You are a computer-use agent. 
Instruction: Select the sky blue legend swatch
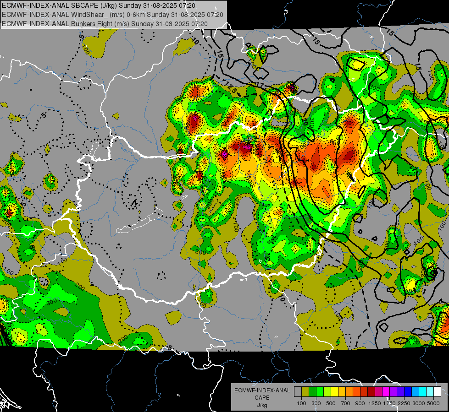(415, 391)
